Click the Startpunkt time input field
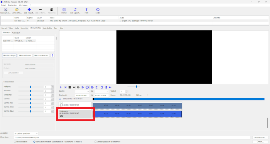 [82, 95]
